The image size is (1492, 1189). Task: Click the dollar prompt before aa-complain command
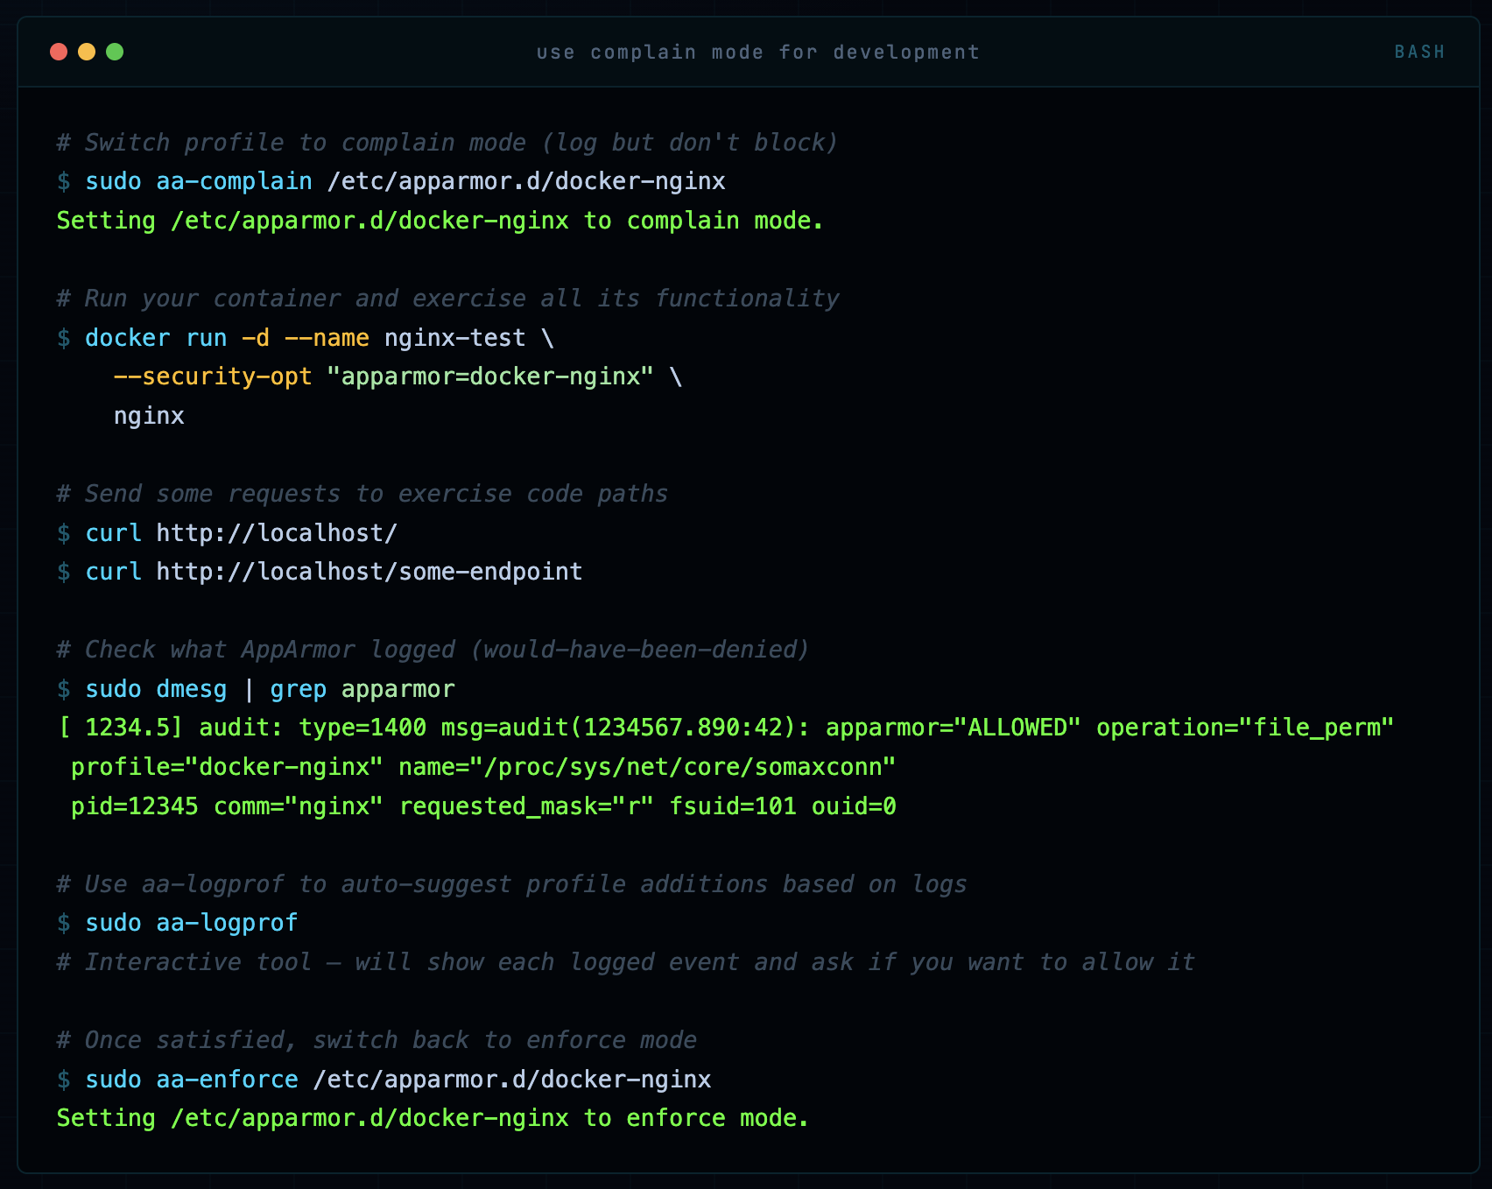[62, 181]
